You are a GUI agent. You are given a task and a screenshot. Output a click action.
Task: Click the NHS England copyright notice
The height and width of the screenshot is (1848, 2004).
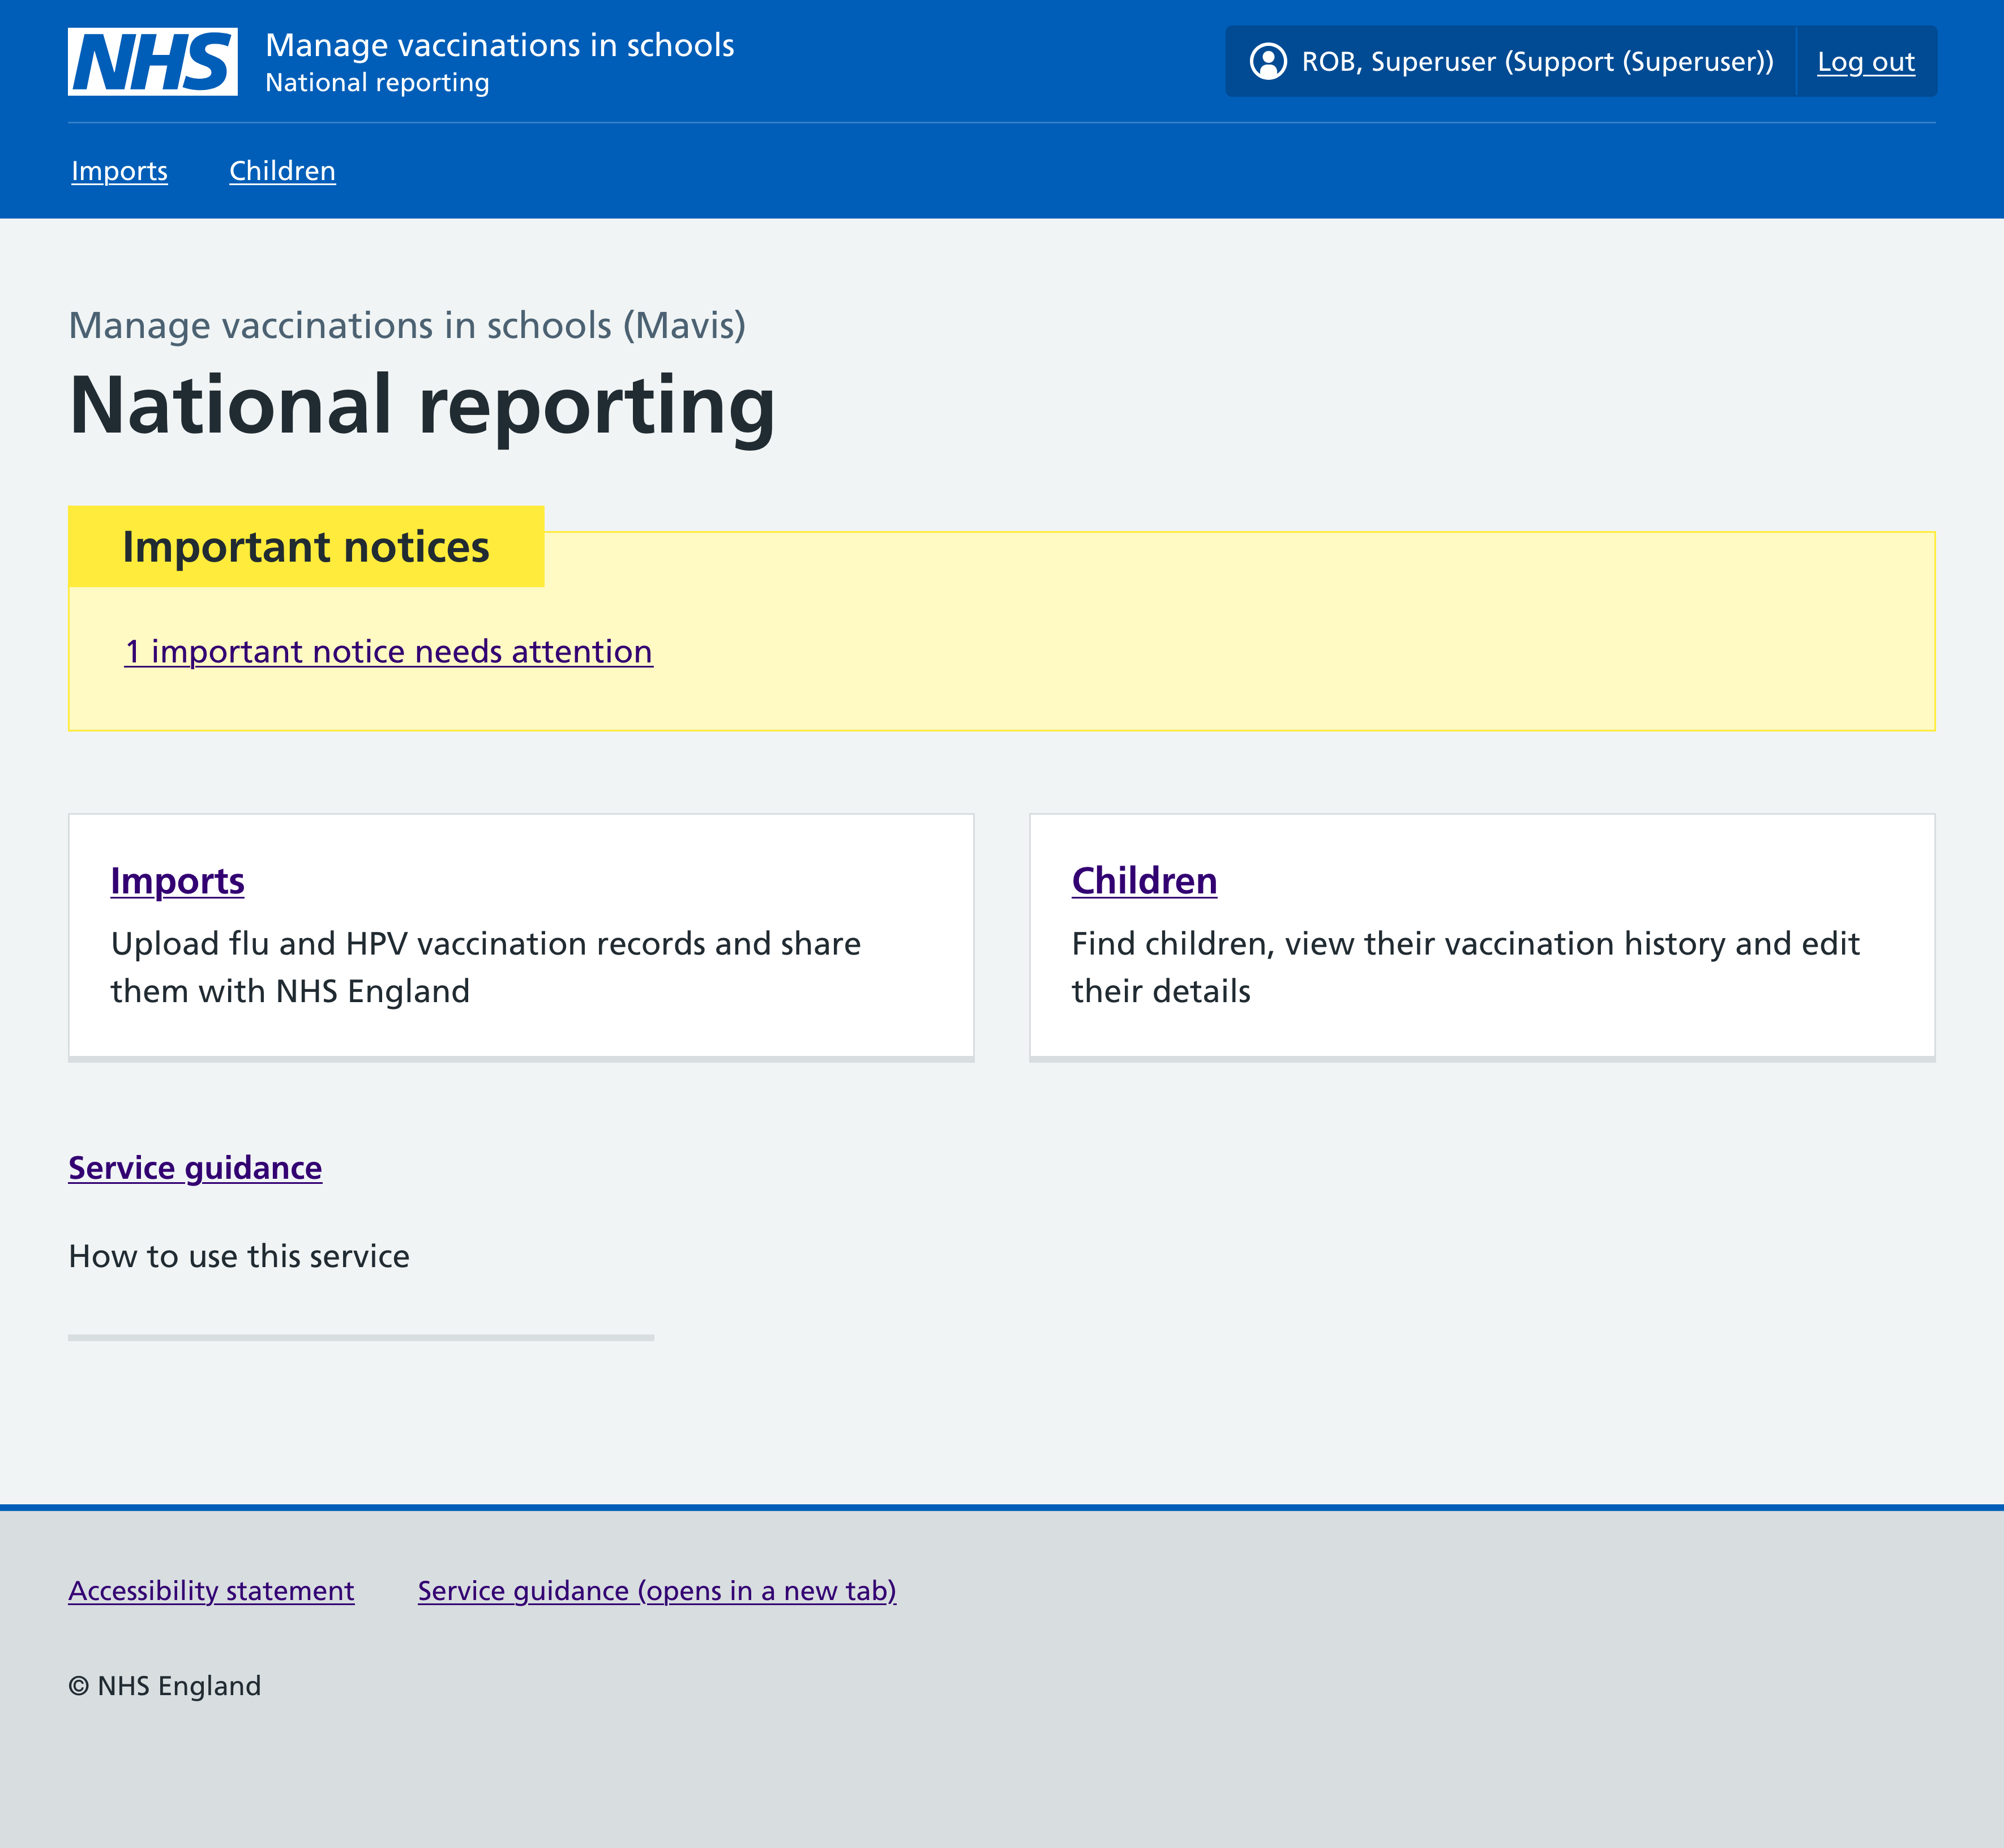point(164,1685)
